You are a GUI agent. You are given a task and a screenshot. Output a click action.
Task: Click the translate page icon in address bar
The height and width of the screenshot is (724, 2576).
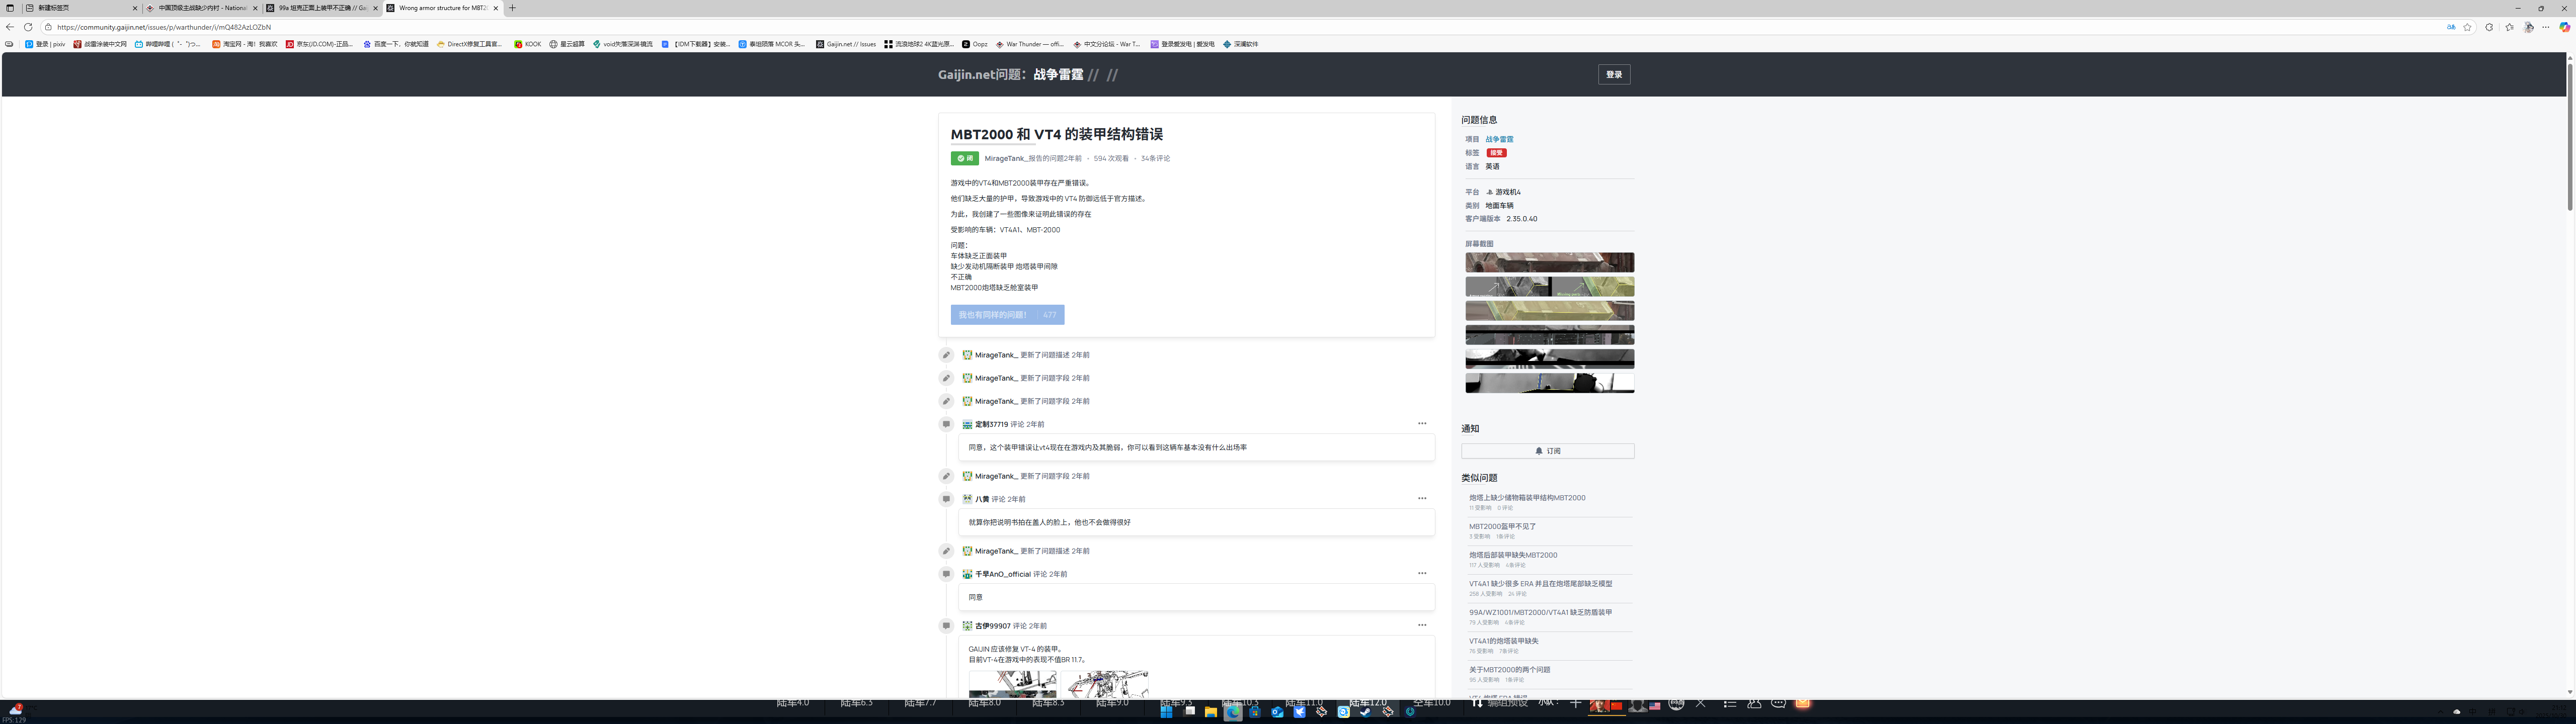click(2451, 27)
